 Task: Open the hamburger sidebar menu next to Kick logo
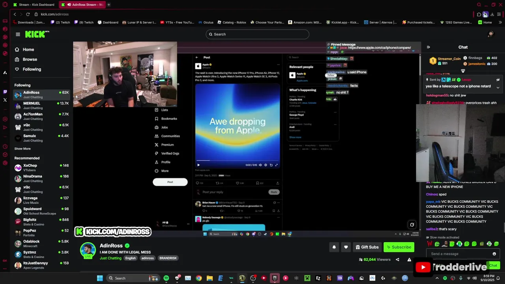(18, 34)
